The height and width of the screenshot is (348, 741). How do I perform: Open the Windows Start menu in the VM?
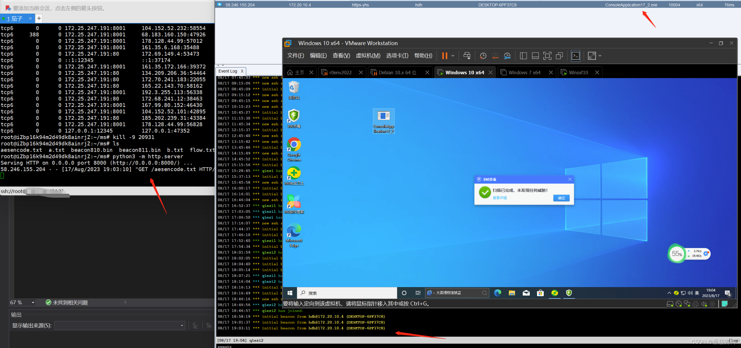(290, 293)
